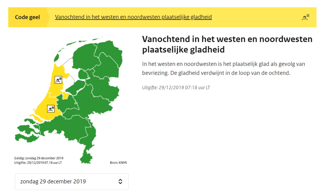Viewport: 324px width, 196px height.
Task: Click the slippery road icon in the yellow banner
Action: [305, 17]
